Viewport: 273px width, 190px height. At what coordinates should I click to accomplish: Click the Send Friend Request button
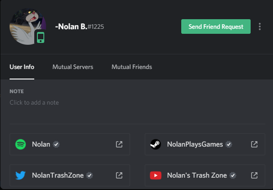pos(216,26)
